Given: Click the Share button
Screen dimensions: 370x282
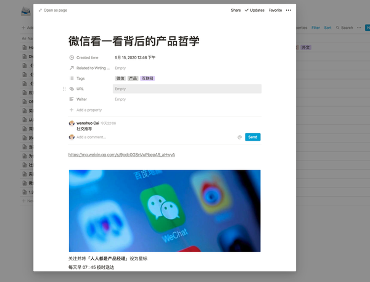Looking at the screenshot, I should point(236,10).
